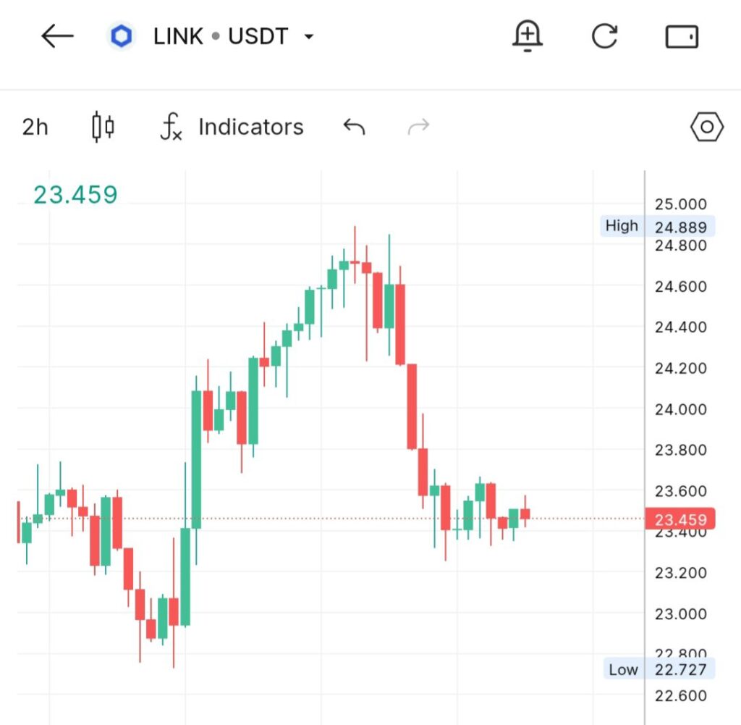
Task: Refresh the chart with the reload icon
Action: (x=604, y=36)
